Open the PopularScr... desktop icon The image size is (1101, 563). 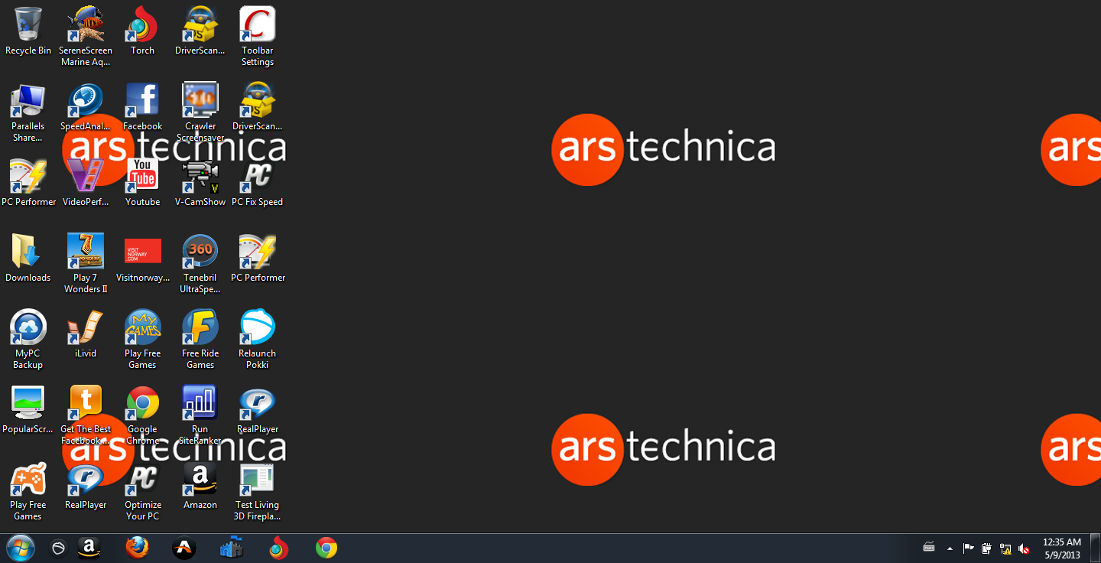coord(28,410)
